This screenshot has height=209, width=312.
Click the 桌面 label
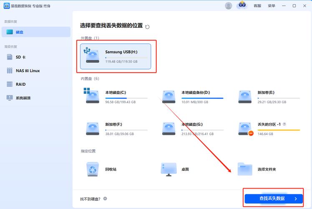(x=185, y=169)
